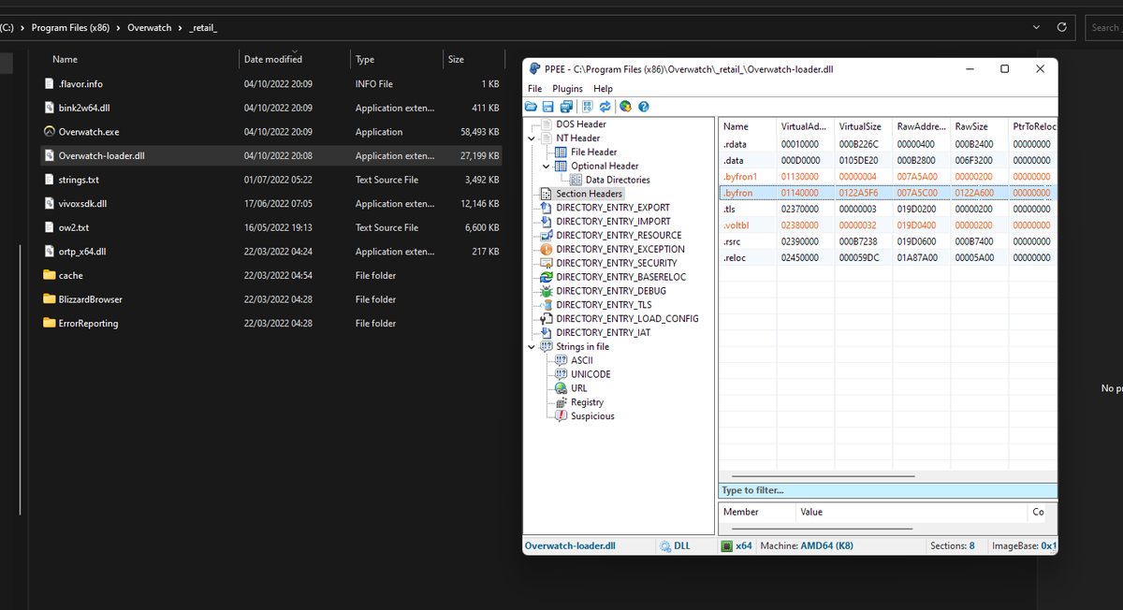Open the ErrorReporting folder icon

pyautogui.click(x=50, y=324)
